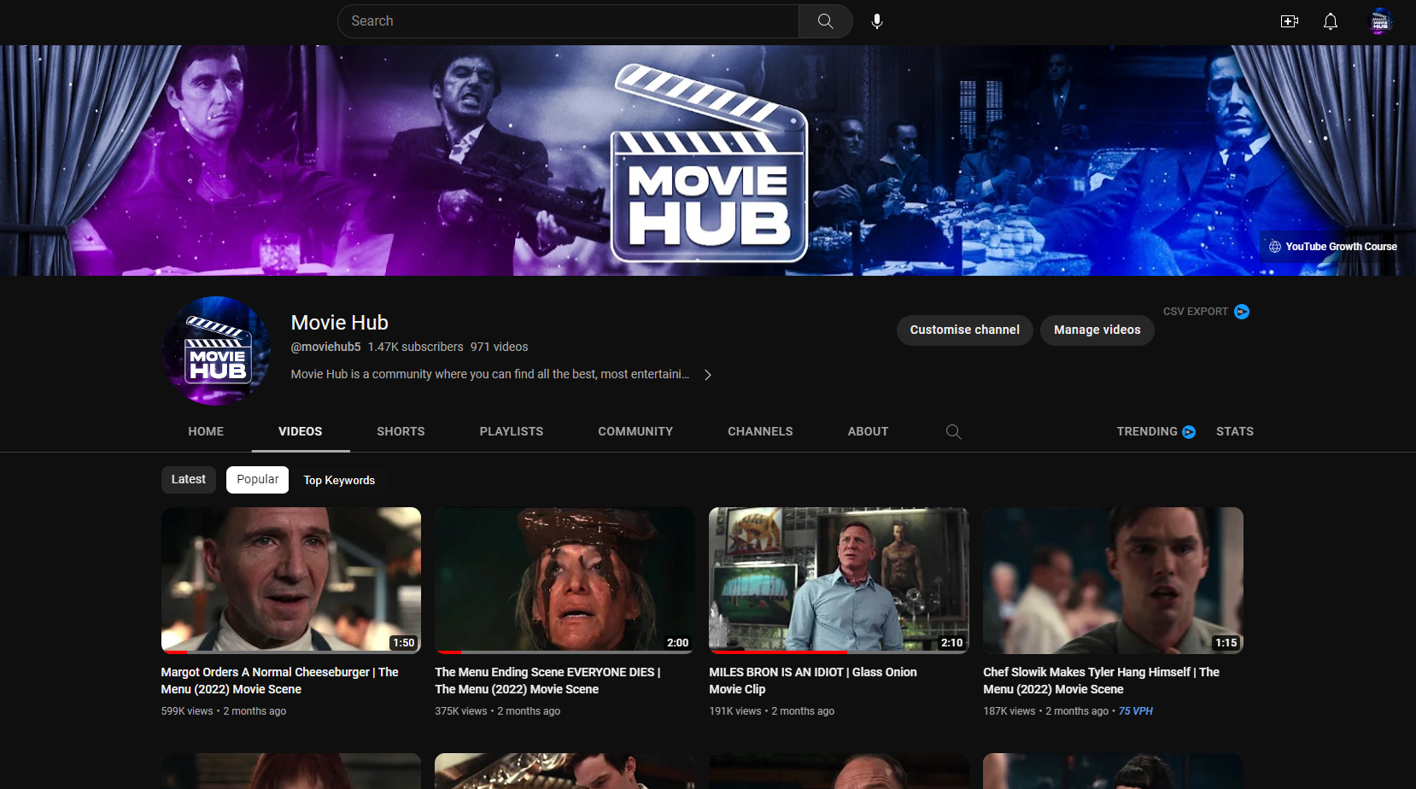
Task: Open Chef Slowik Tyler video thumbnail
Action: tap(1113, 581)
